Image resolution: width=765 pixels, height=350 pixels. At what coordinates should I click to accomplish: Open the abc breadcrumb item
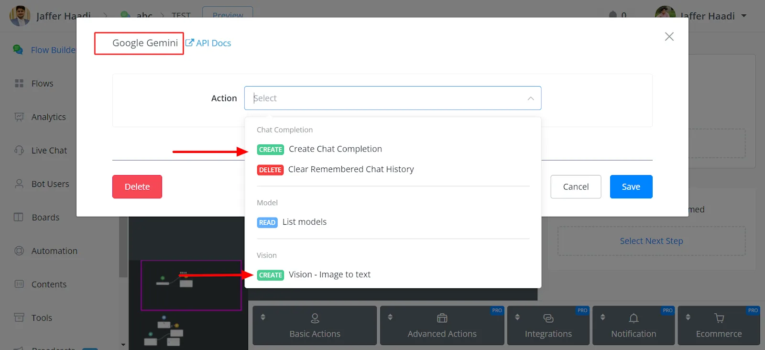click(144, 16)
